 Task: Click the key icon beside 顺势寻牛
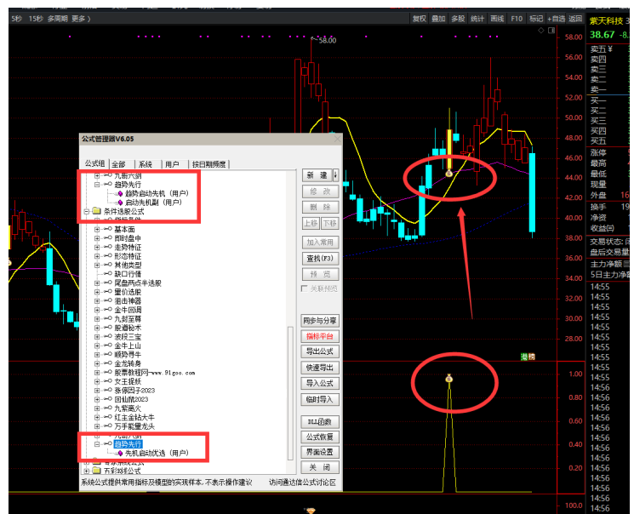[x=107, y=354]
